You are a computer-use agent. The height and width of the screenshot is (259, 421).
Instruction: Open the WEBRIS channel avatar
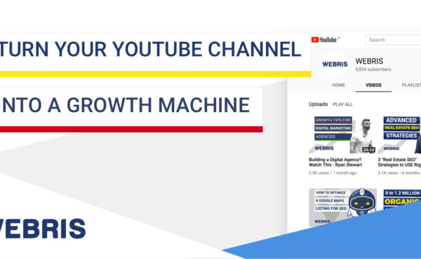[335, 64]
